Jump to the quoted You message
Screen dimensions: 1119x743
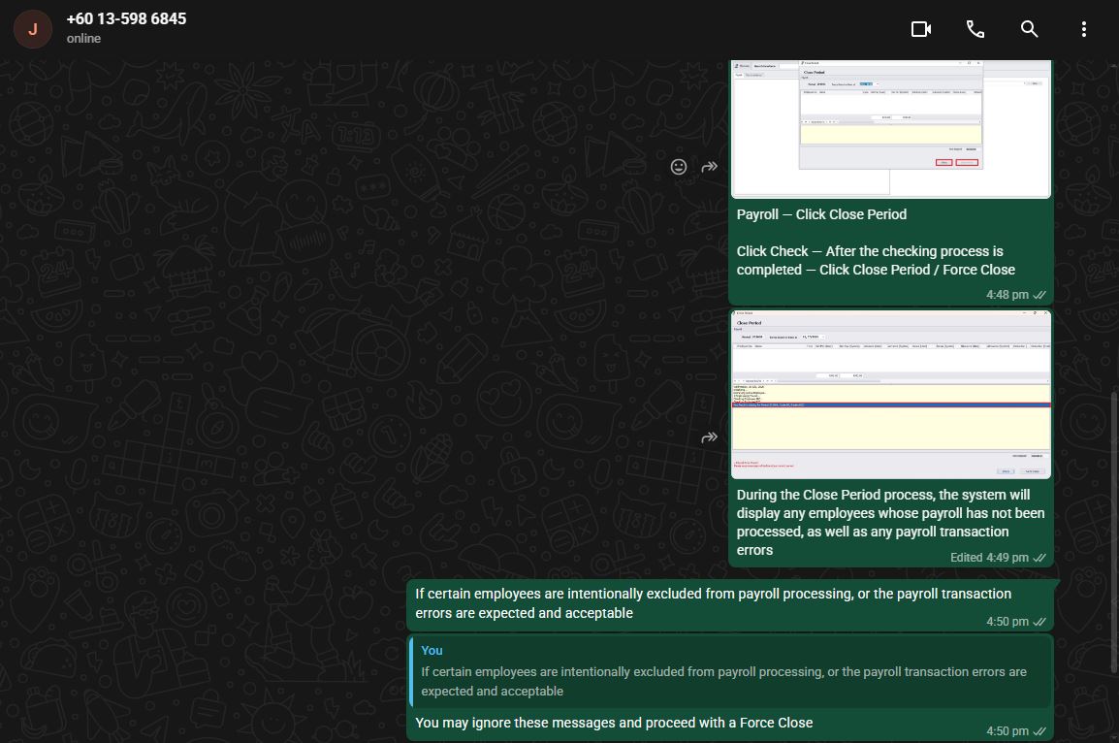731,671
